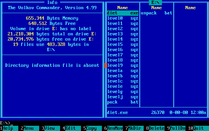Click the 10 Quit function key
Screen dimensions: 209x131
pos(199,128)
